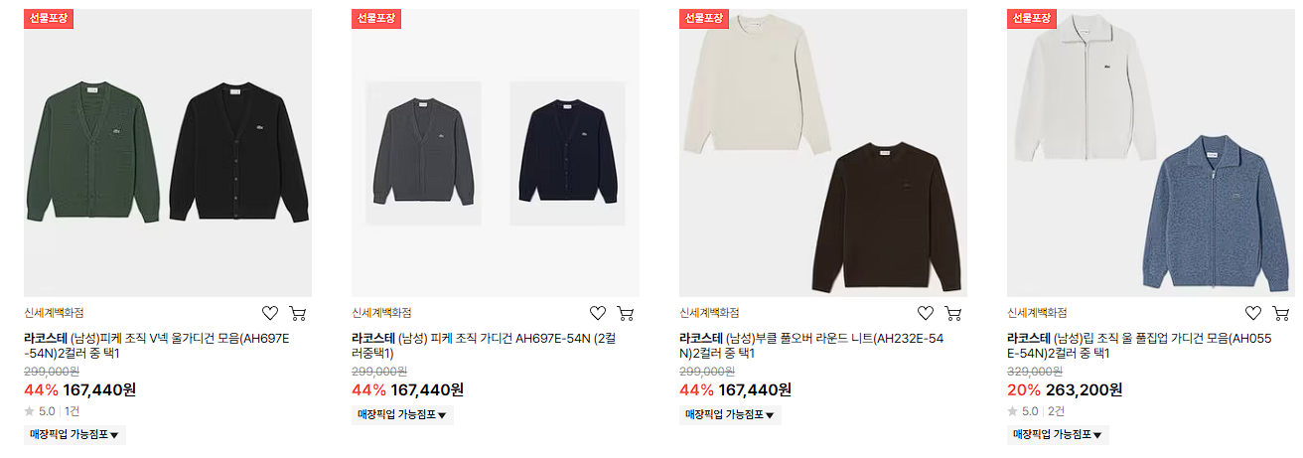Screen dimensions: 1303x458
Task: Add pique cardigan 2-color item to cart
Action: 625,313
